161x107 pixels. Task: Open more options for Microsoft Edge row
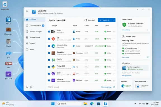point(114,46)
